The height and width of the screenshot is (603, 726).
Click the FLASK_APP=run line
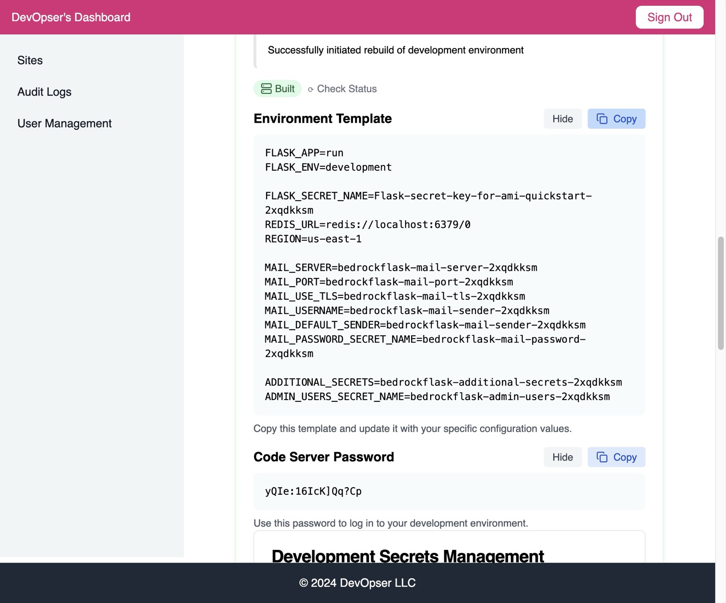click(304, 153)
